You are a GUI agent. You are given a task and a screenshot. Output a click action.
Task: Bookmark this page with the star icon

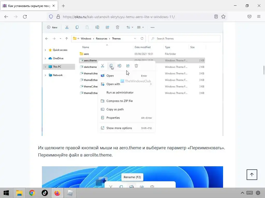[223, 16]
